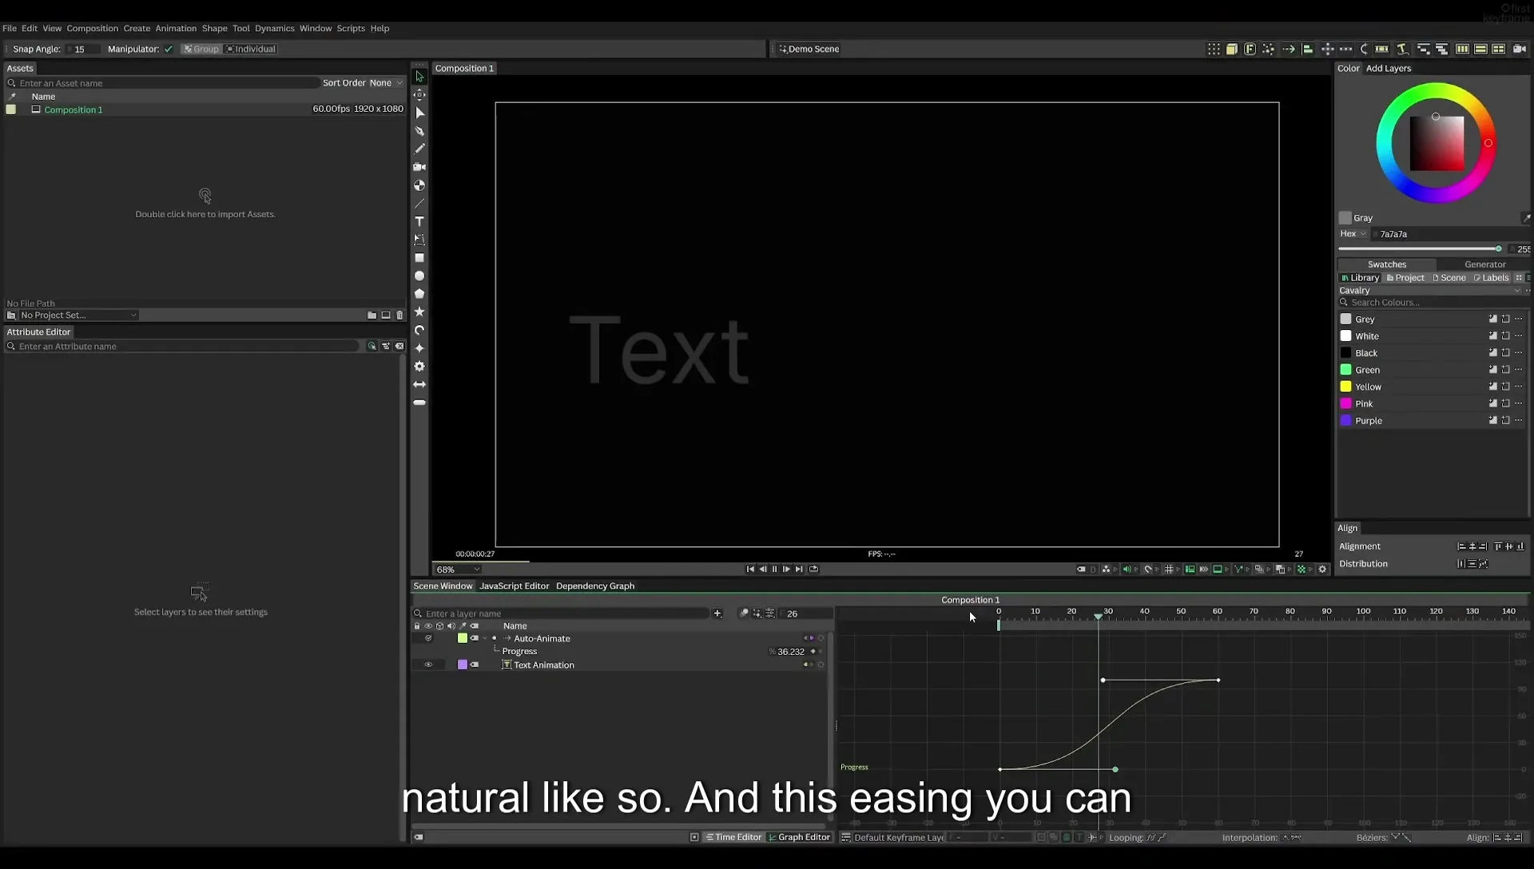This screenshot has width=1534, height=869.
Task: Collapse the Auto-Animate layer chevron
Action: [485, 638]
